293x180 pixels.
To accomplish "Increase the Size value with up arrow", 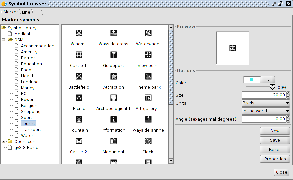I will (x=288, y=93).
